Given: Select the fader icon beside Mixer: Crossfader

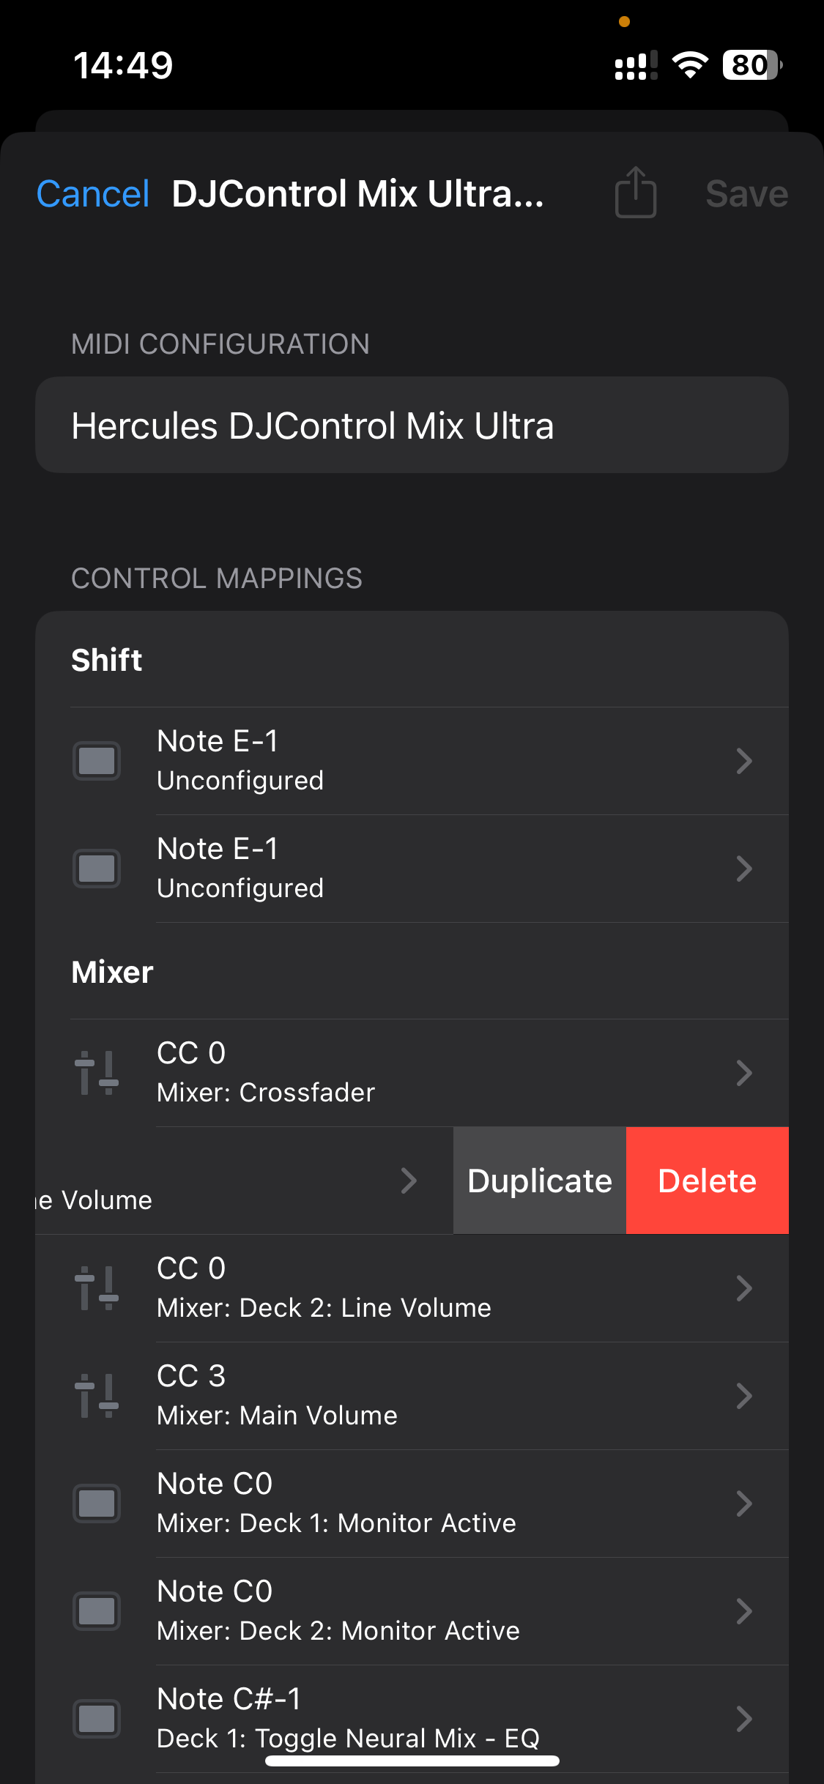Looking at the screenshot, I should [x=97, y=1073].
